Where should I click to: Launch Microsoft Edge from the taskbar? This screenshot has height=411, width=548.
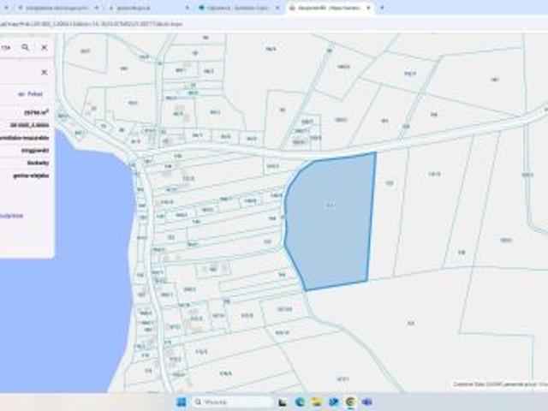point(301,402)
